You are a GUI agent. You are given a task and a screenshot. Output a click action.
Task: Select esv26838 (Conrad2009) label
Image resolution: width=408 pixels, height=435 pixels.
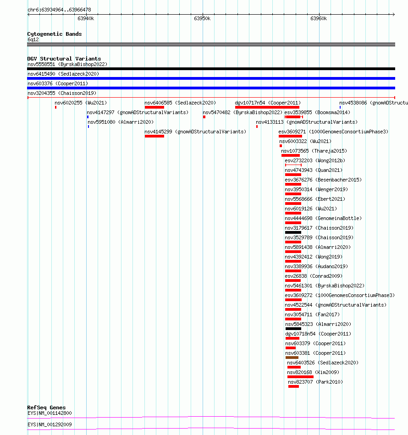pos(314,276)
